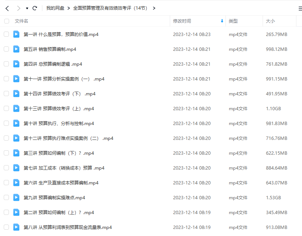Select file 第三讲 预算如何编制（下）？.mp4
The width and height of the screenshot is (302, 236).
click(x=59, y=153)
